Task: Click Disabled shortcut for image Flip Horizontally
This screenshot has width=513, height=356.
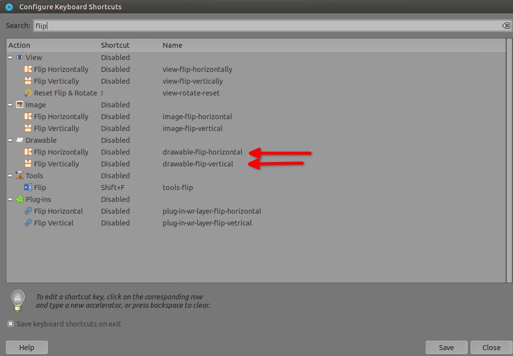Action: tap(115, 116)
